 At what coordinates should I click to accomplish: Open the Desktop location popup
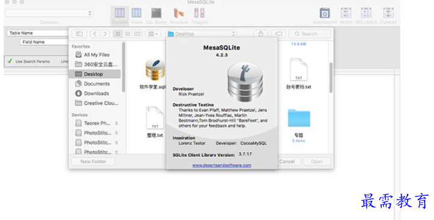click(202, 34)
